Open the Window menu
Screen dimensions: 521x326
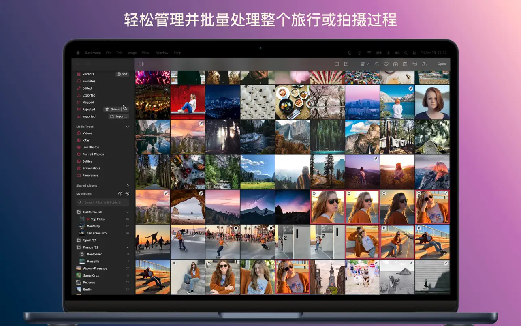coord(162,53)
